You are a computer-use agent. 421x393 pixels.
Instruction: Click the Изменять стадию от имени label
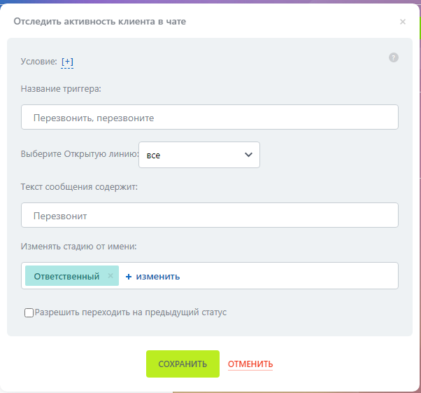pos(78,246)
